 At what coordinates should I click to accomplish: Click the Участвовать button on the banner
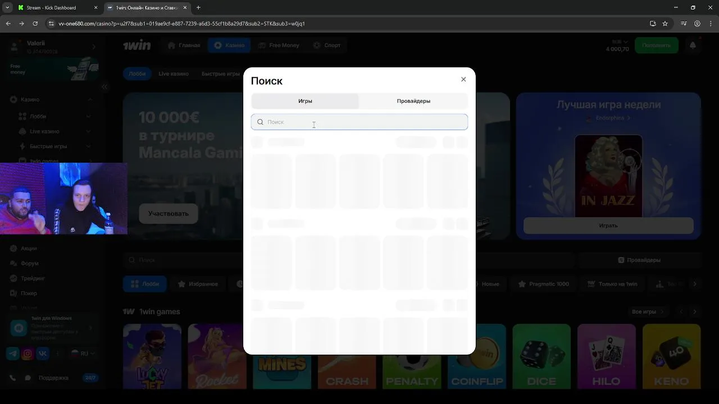click(169, 214)
